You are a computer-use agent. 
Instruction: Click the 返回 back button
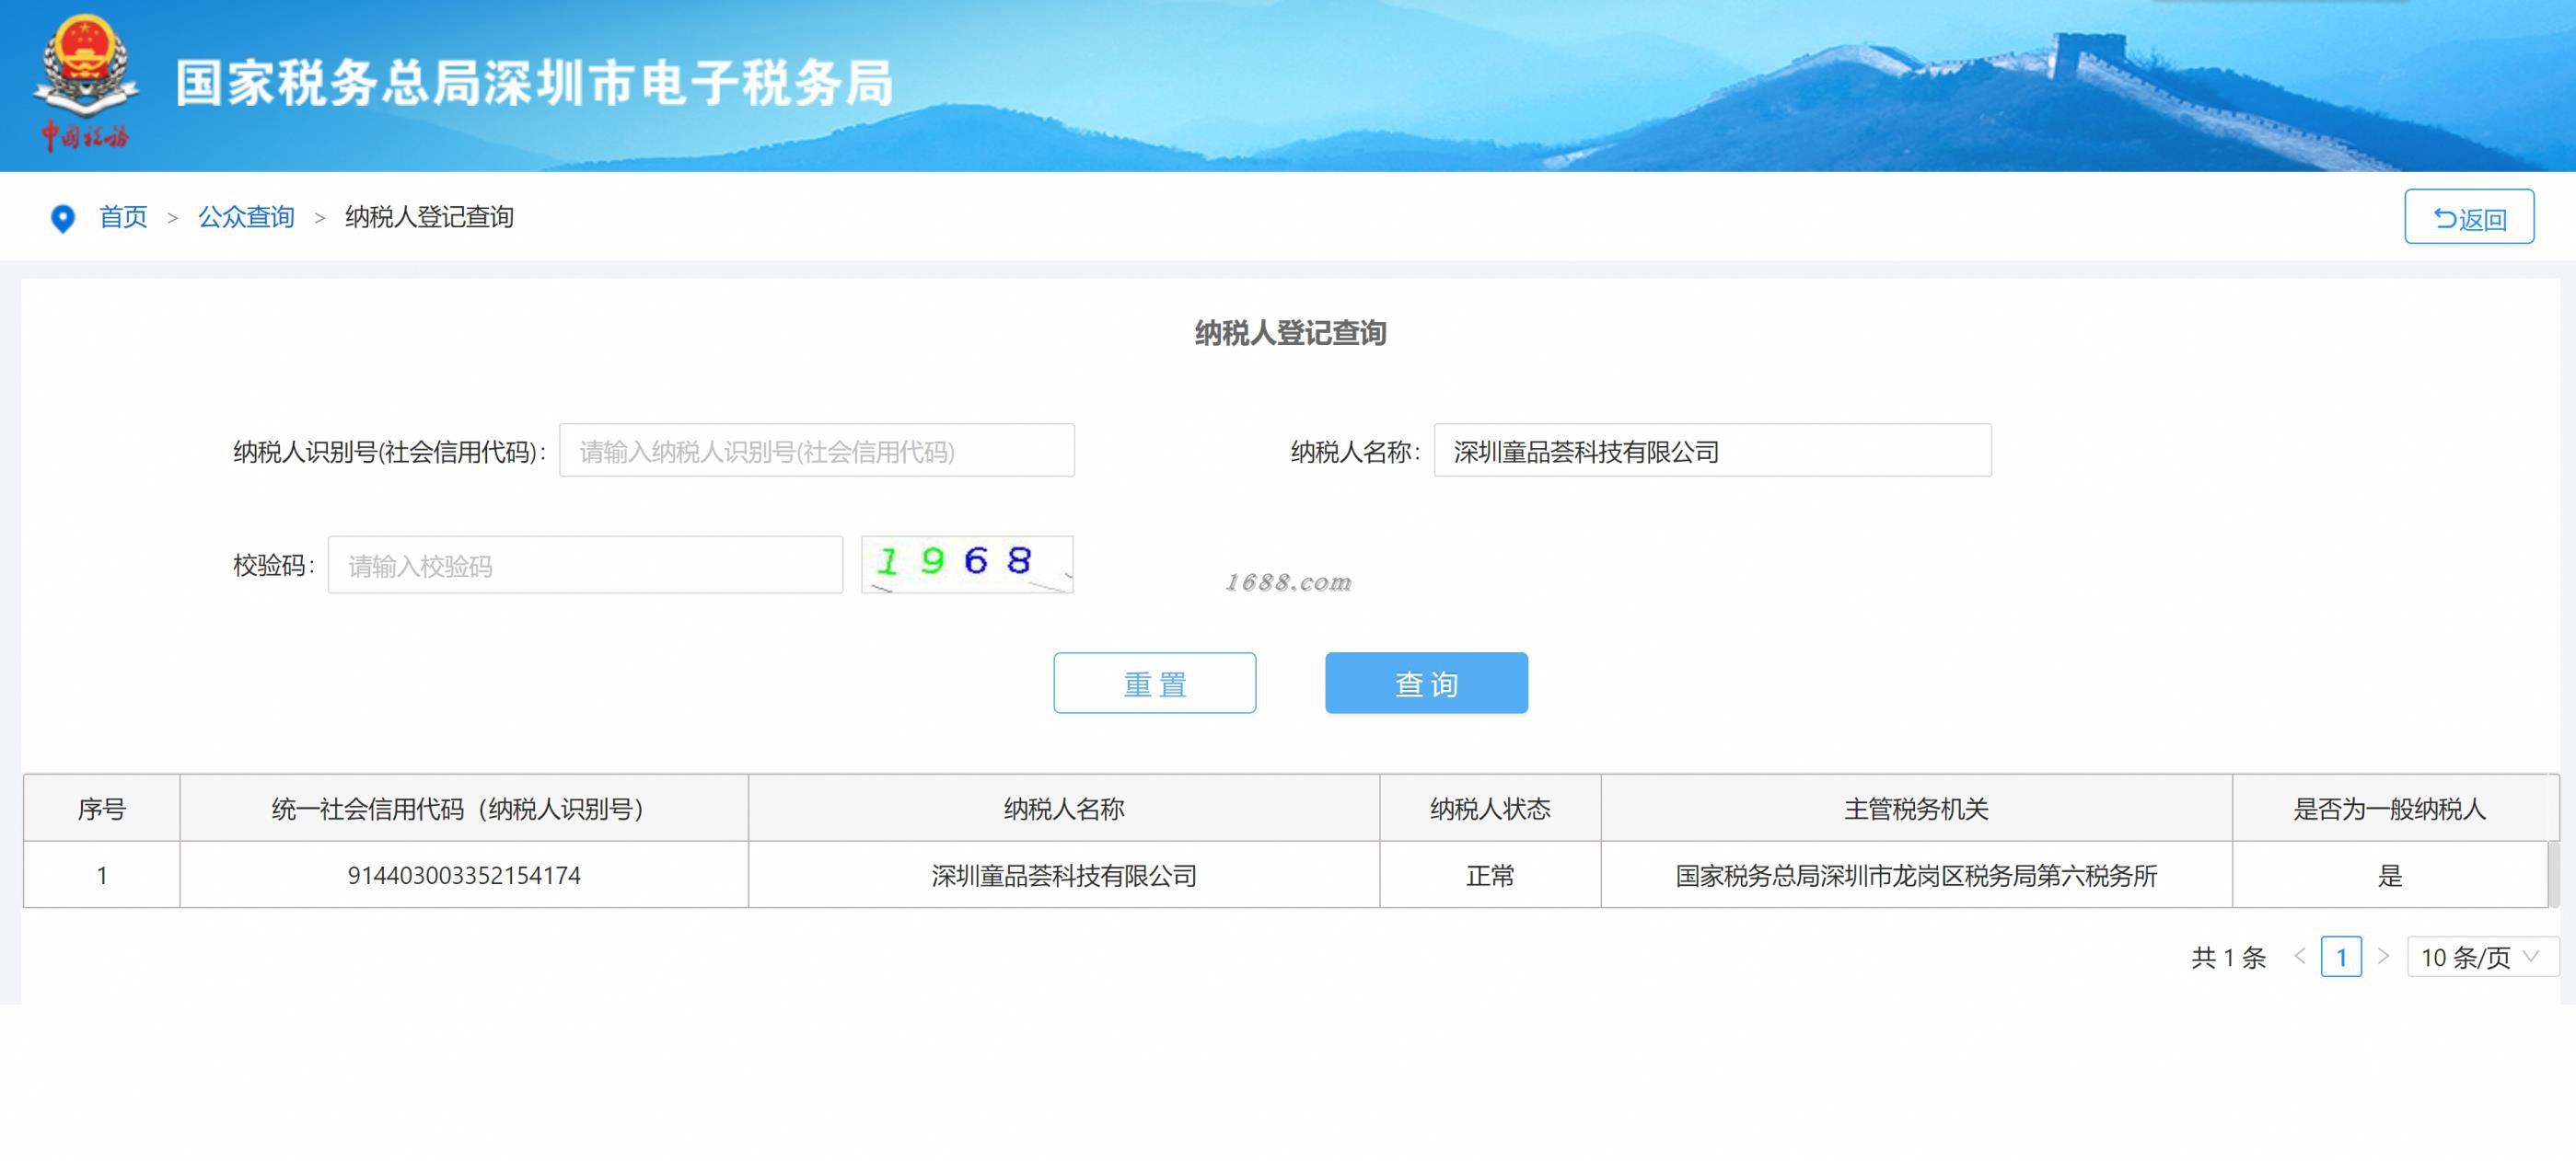pyautogui.click(x=2469, y=217)
